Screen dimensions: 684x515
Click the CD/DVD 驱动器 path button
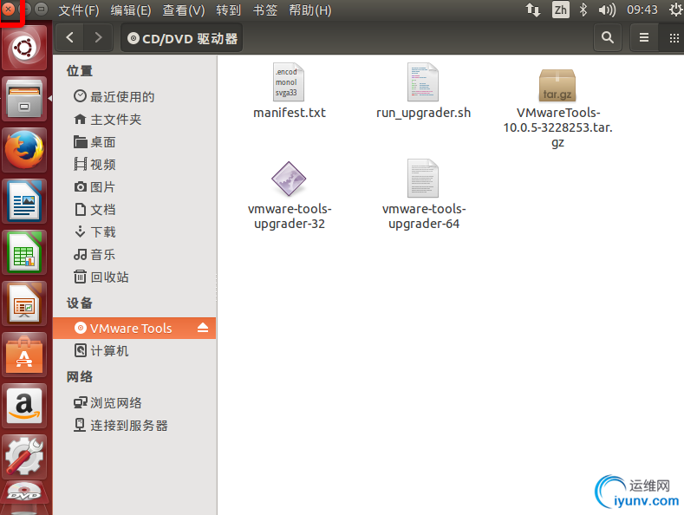point(182,38)
